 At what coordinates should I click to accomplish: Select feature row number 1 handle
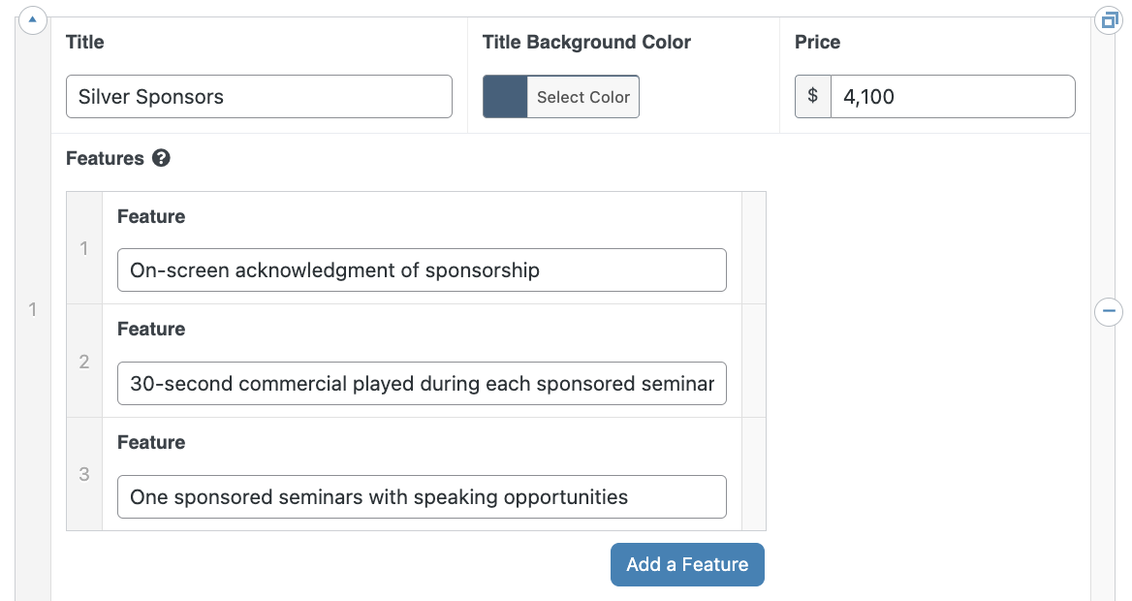[84, 248]
